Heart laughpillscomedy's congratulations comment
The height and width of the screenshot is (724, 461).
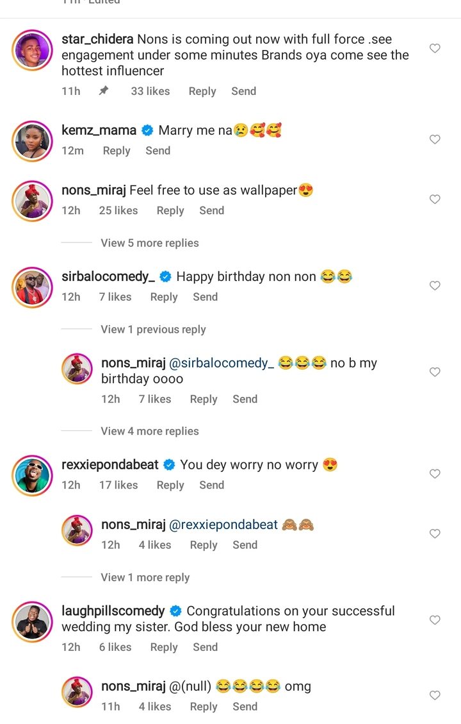[435, 620]
